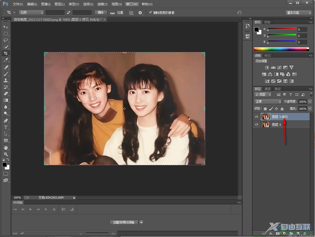Select the Horizontal Type tool
Image resolution: width=315 pixels, height=237 pixels.
[6, 127]
